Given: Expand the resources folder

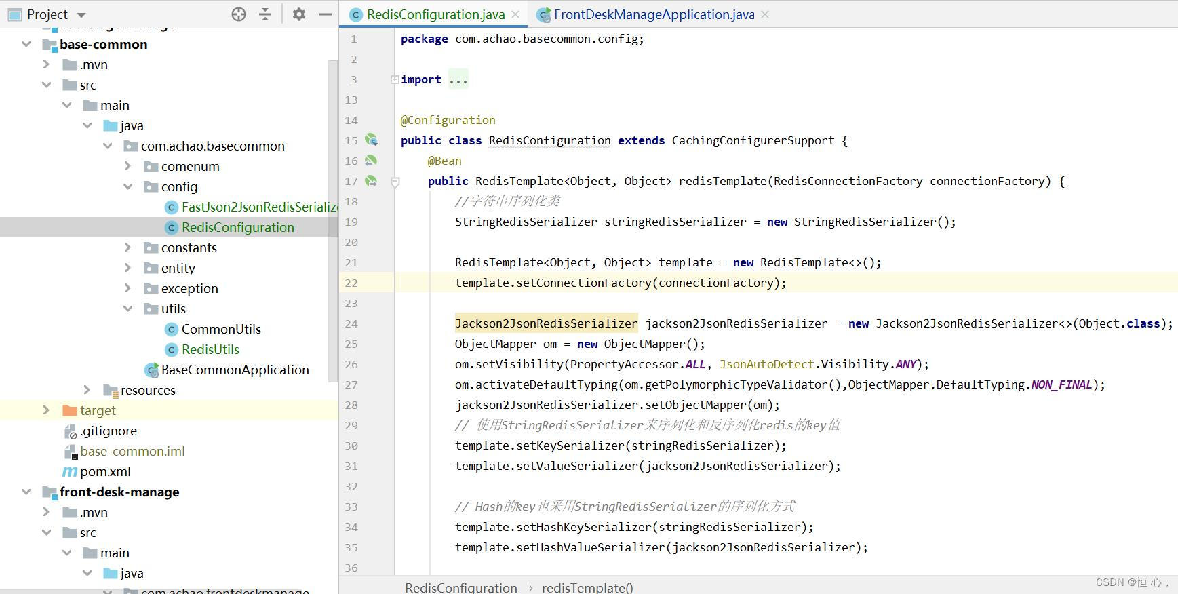Looking at the screenshot, I should coord(87,390).
